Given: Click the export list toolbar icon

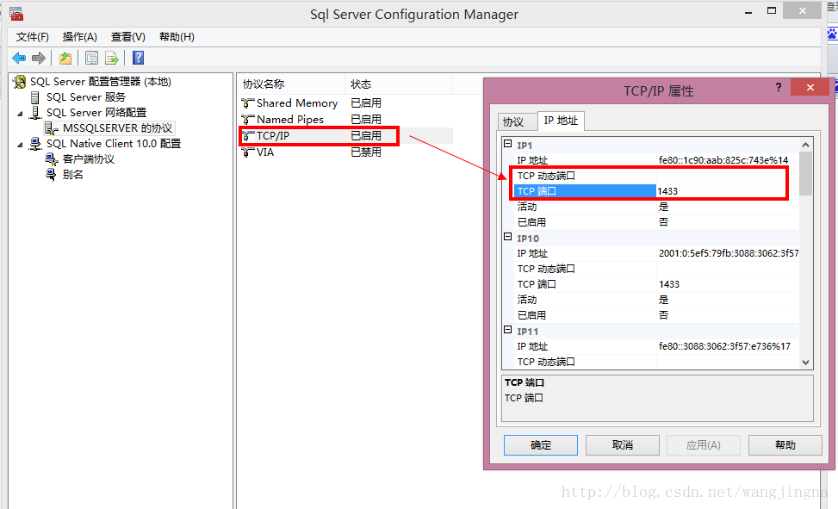Looking at the screenshot, I should (112, 59).
